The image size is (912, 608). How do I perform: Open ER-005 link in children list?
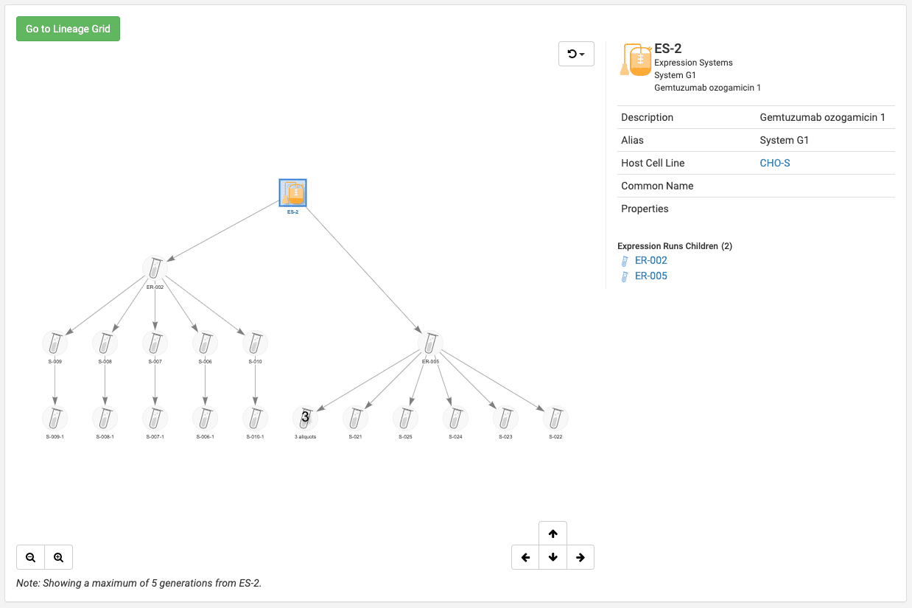click(651, 276)
